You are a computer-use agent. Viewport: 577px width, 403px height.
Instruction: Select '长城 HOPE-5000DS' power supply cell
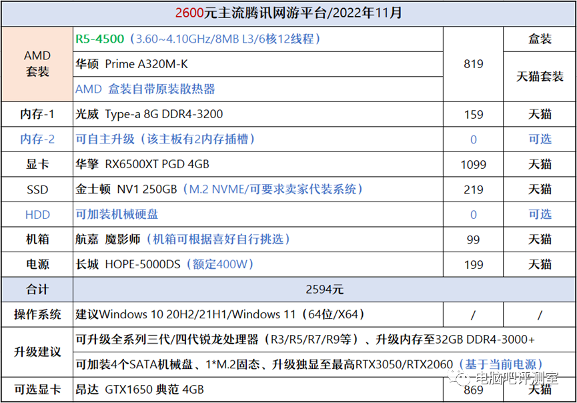pyautogui.click(x=257, y=264)
